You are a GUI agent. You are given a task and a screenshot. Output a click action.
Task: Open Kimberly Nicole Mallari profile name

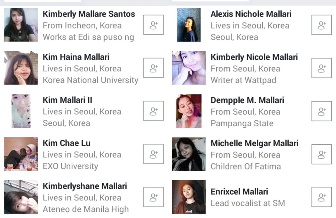(x=254, y=57)
